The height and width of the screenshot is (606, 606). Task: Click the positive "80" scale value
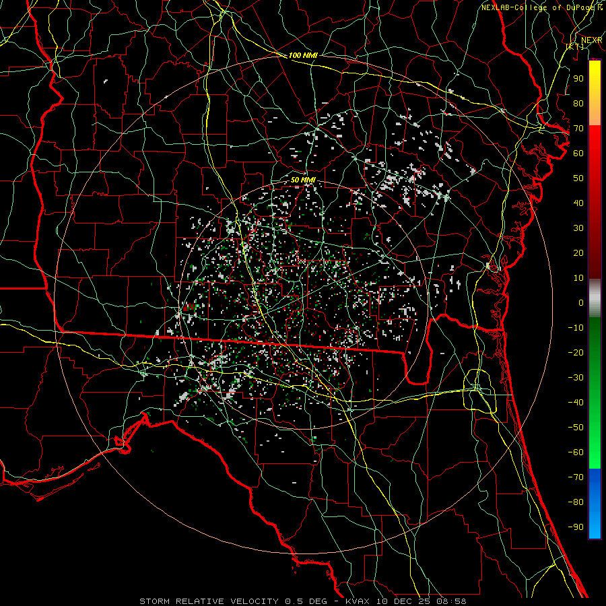point(578,103)
